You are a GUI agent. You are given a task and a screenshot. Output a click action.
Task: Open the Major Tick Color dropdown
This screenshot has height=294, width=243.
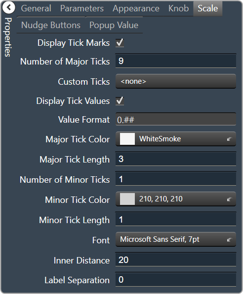click(x=176, y=139)
